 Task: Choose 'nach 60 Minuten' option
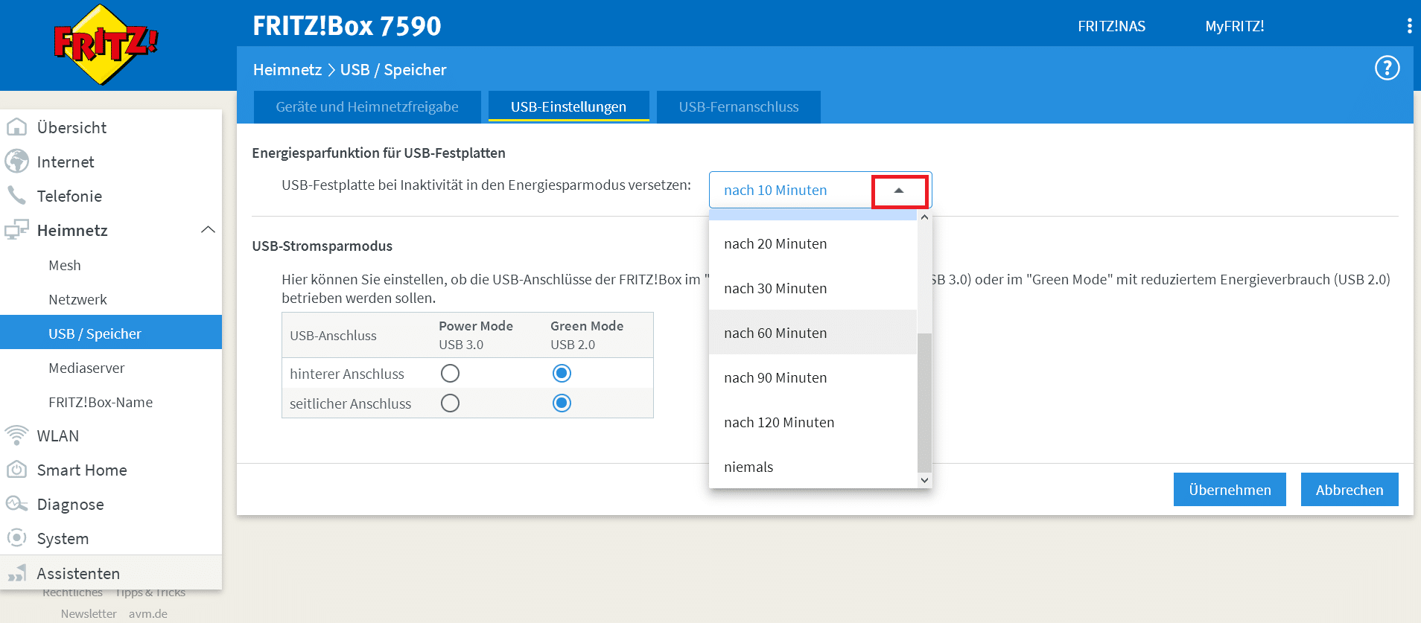[813, 333]
